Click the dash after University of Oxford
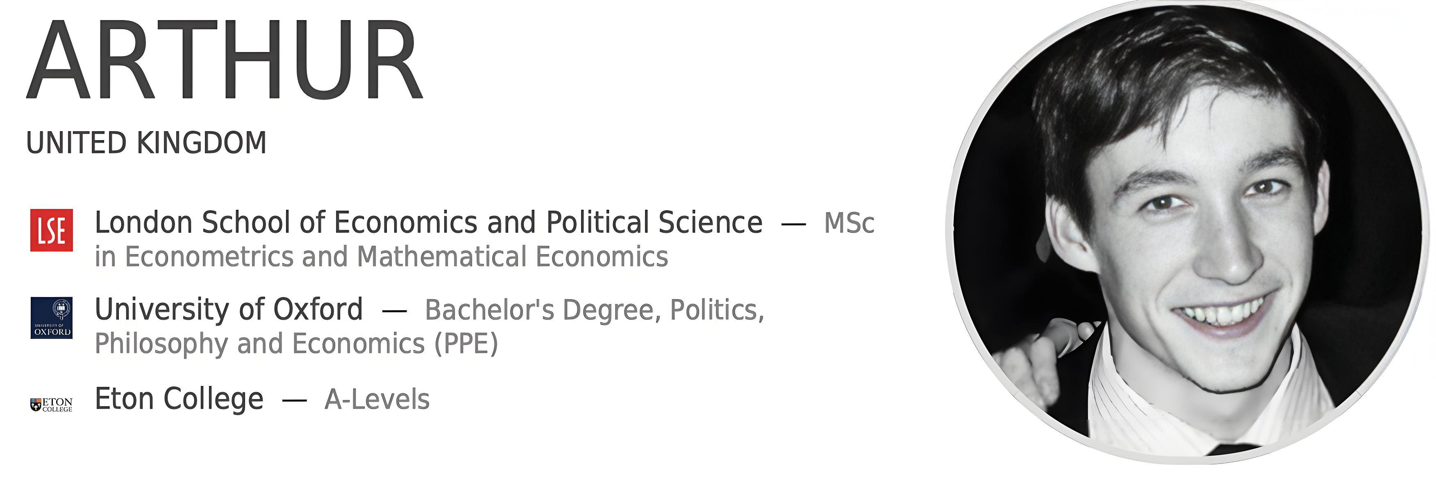The height and width of the screenshot is (477, 1436). pyautogui.click(x=394, y=311)
